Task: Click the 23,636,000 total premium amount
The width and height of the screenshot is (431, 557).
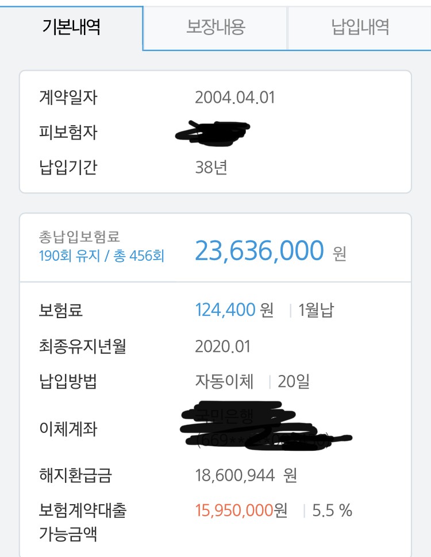Action: coord(259,250)
